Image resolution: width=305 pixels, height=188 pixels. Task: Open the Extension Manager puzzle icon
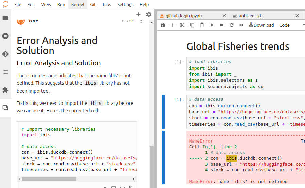coord(5,90)
